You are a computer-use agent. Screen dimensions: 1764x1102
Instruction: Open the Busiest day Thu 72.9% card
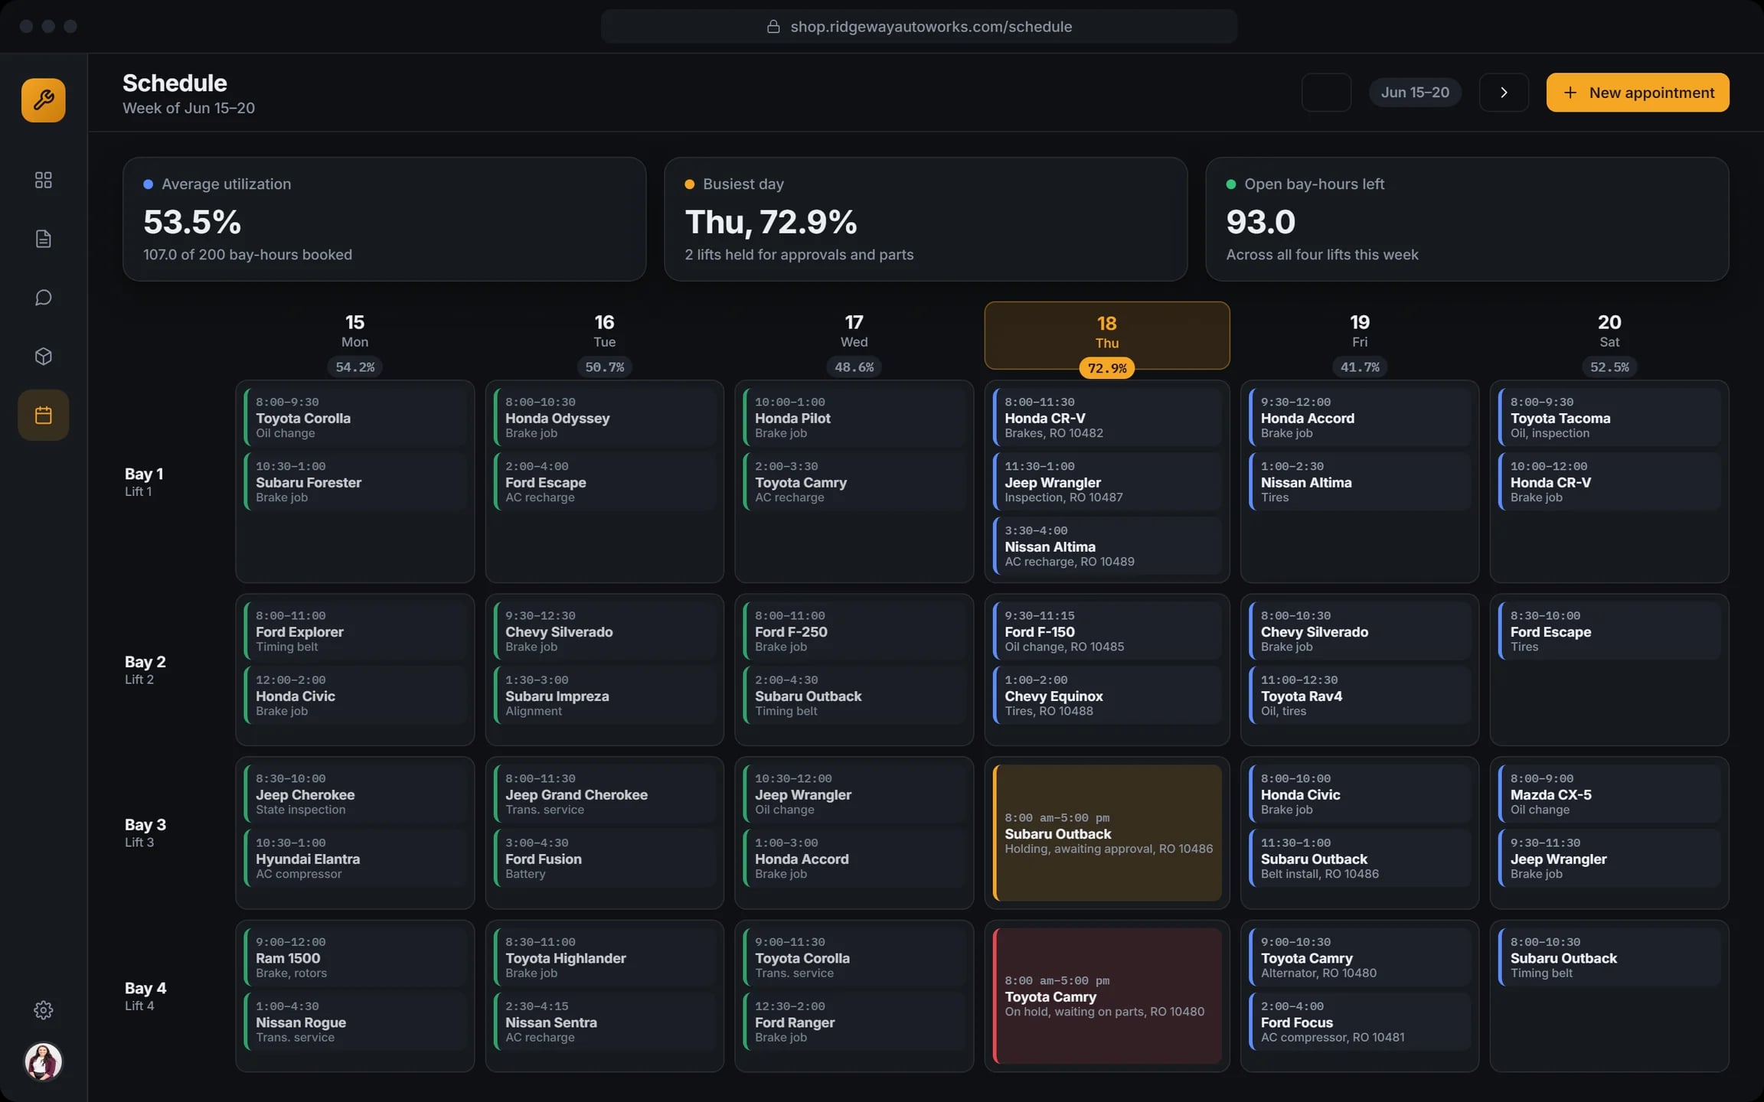pyautogui.click(x=926, y=220)
